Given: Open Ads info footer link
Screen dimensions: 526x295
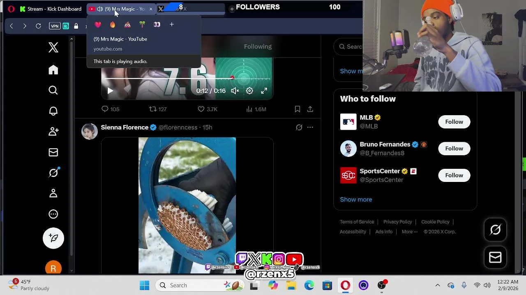Looking at the screenshot, I should [x=384, y=232].
